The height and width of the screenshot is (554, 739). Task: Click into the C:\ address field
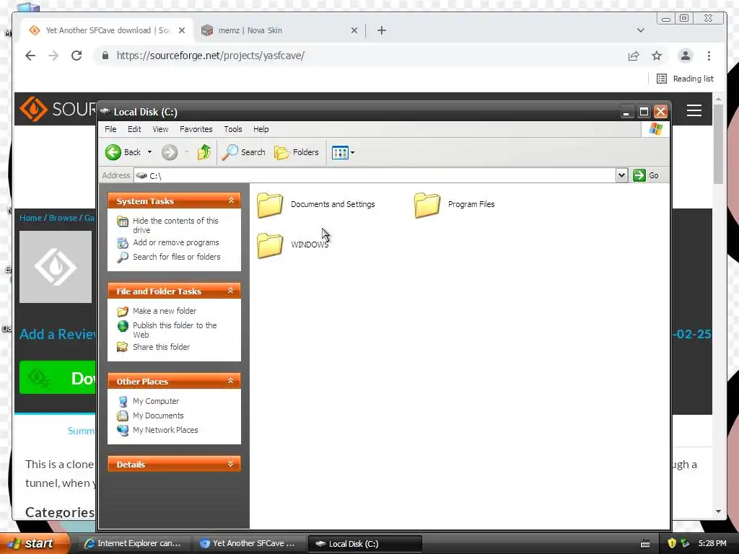pos(375,175)
